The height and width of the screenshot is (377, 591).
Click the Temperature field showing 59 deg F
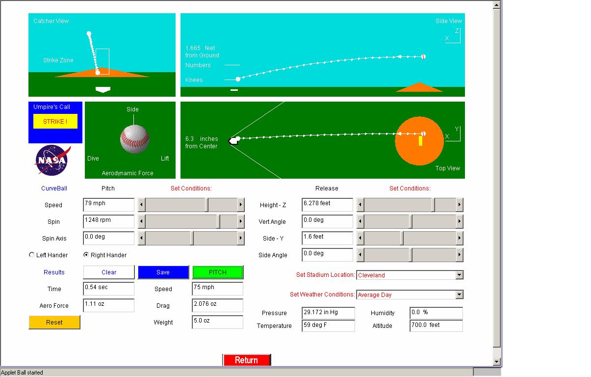tap(329, 326)
